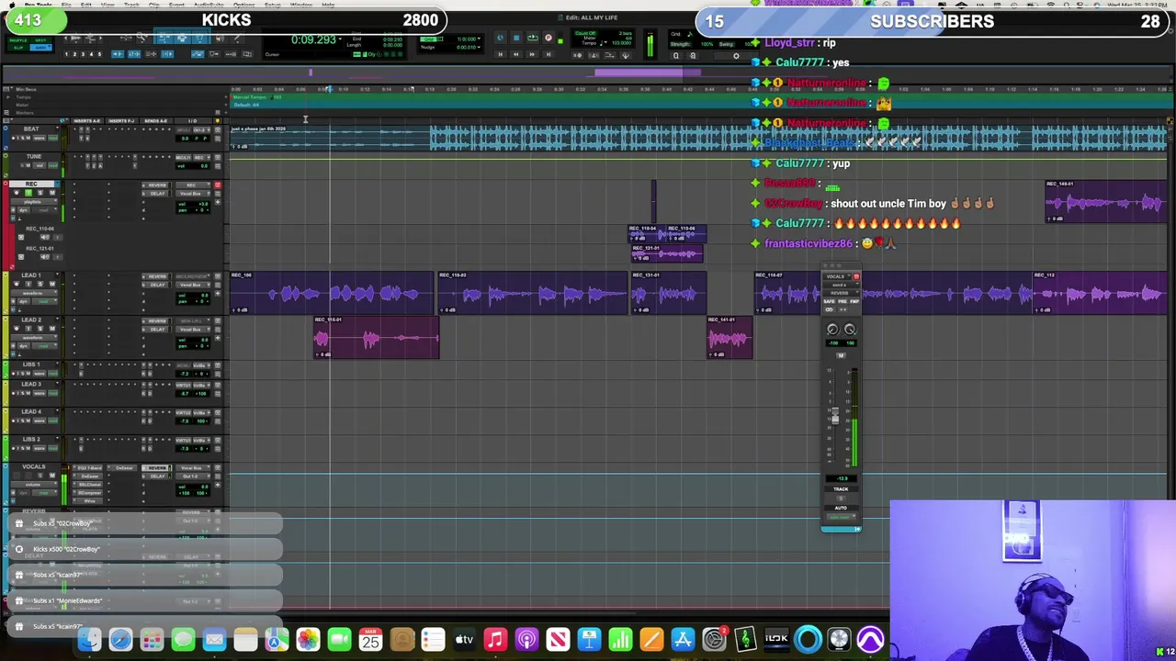Open the Window menu in the menu bar

301,5
